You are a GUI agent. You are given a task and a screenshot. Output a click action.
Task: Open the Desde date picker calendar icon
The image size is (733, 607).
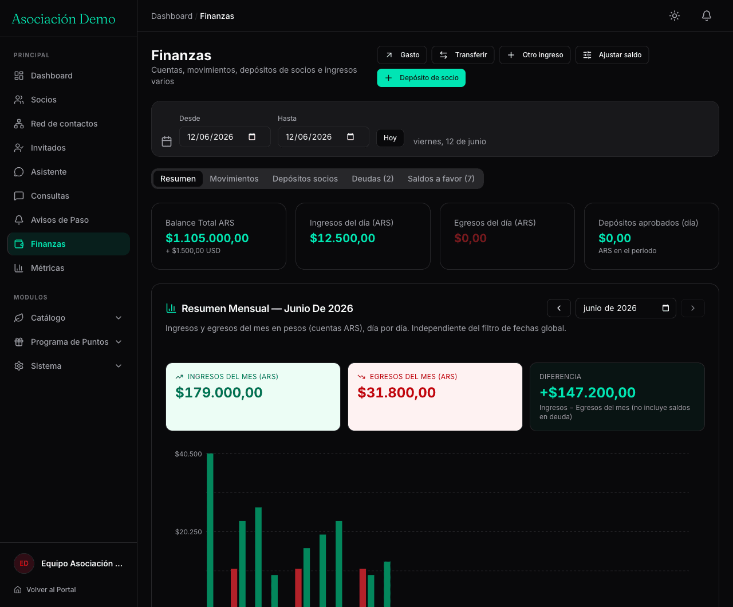click(x=252, y=137)
